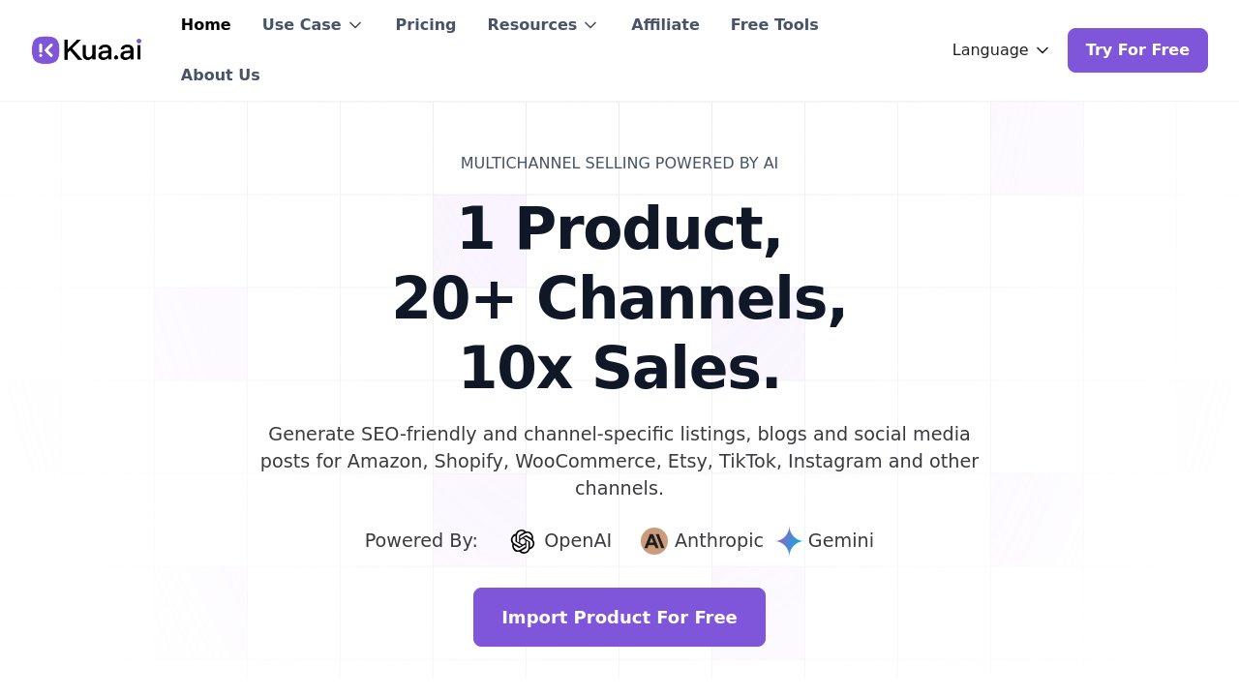Click the Multichannel Selling Powered by AI tagline
Viewport: 1239px width, 697px height.
pyautogui.click(x=619, y=164)
